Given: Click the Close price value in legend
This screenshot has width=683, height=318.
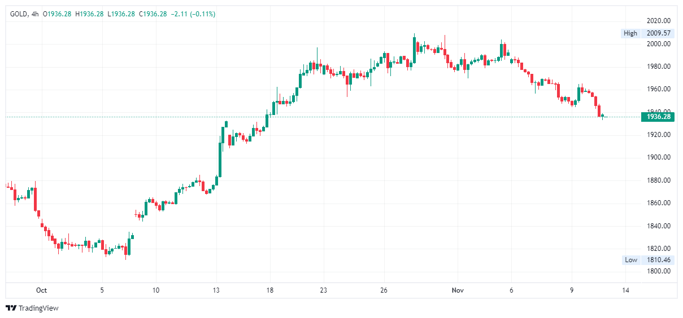Looking at the screenshot, I should [155, 14].
